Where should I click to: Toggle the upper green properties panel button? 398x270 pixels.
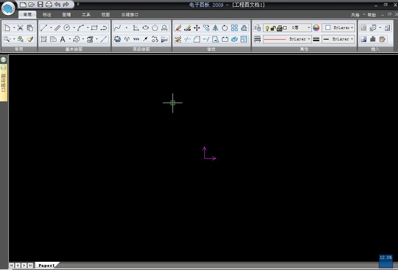click(x=3, y=60)
